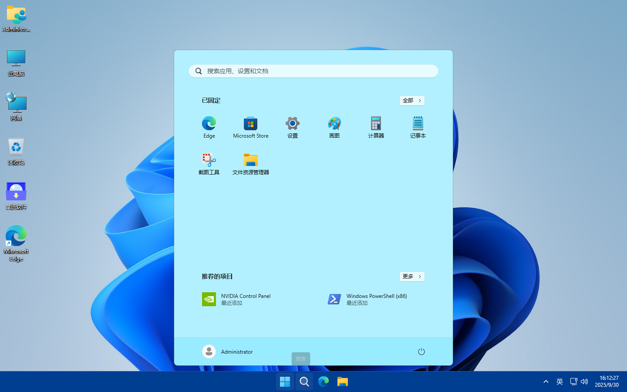Show hidden system tray icons chevron
627x392 pixels.
tap(546, 382)
